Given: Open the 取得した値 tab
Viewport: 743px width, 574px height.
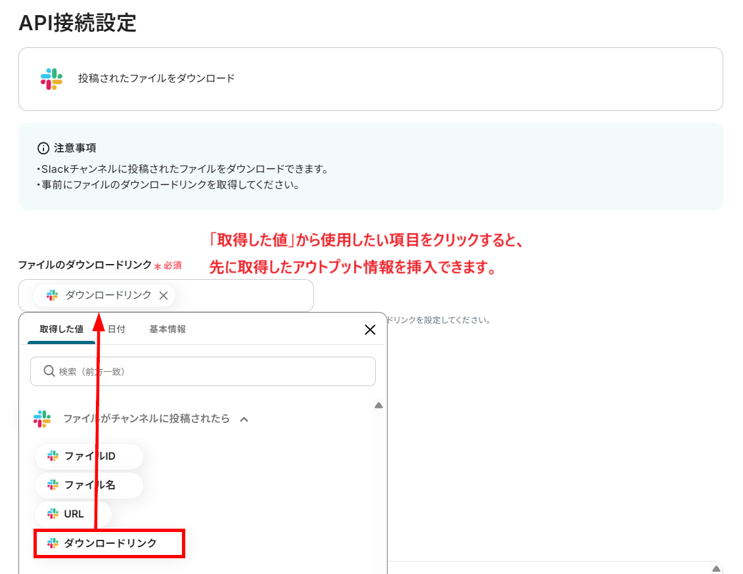Looking at the screenshot, I should (60, 329).
